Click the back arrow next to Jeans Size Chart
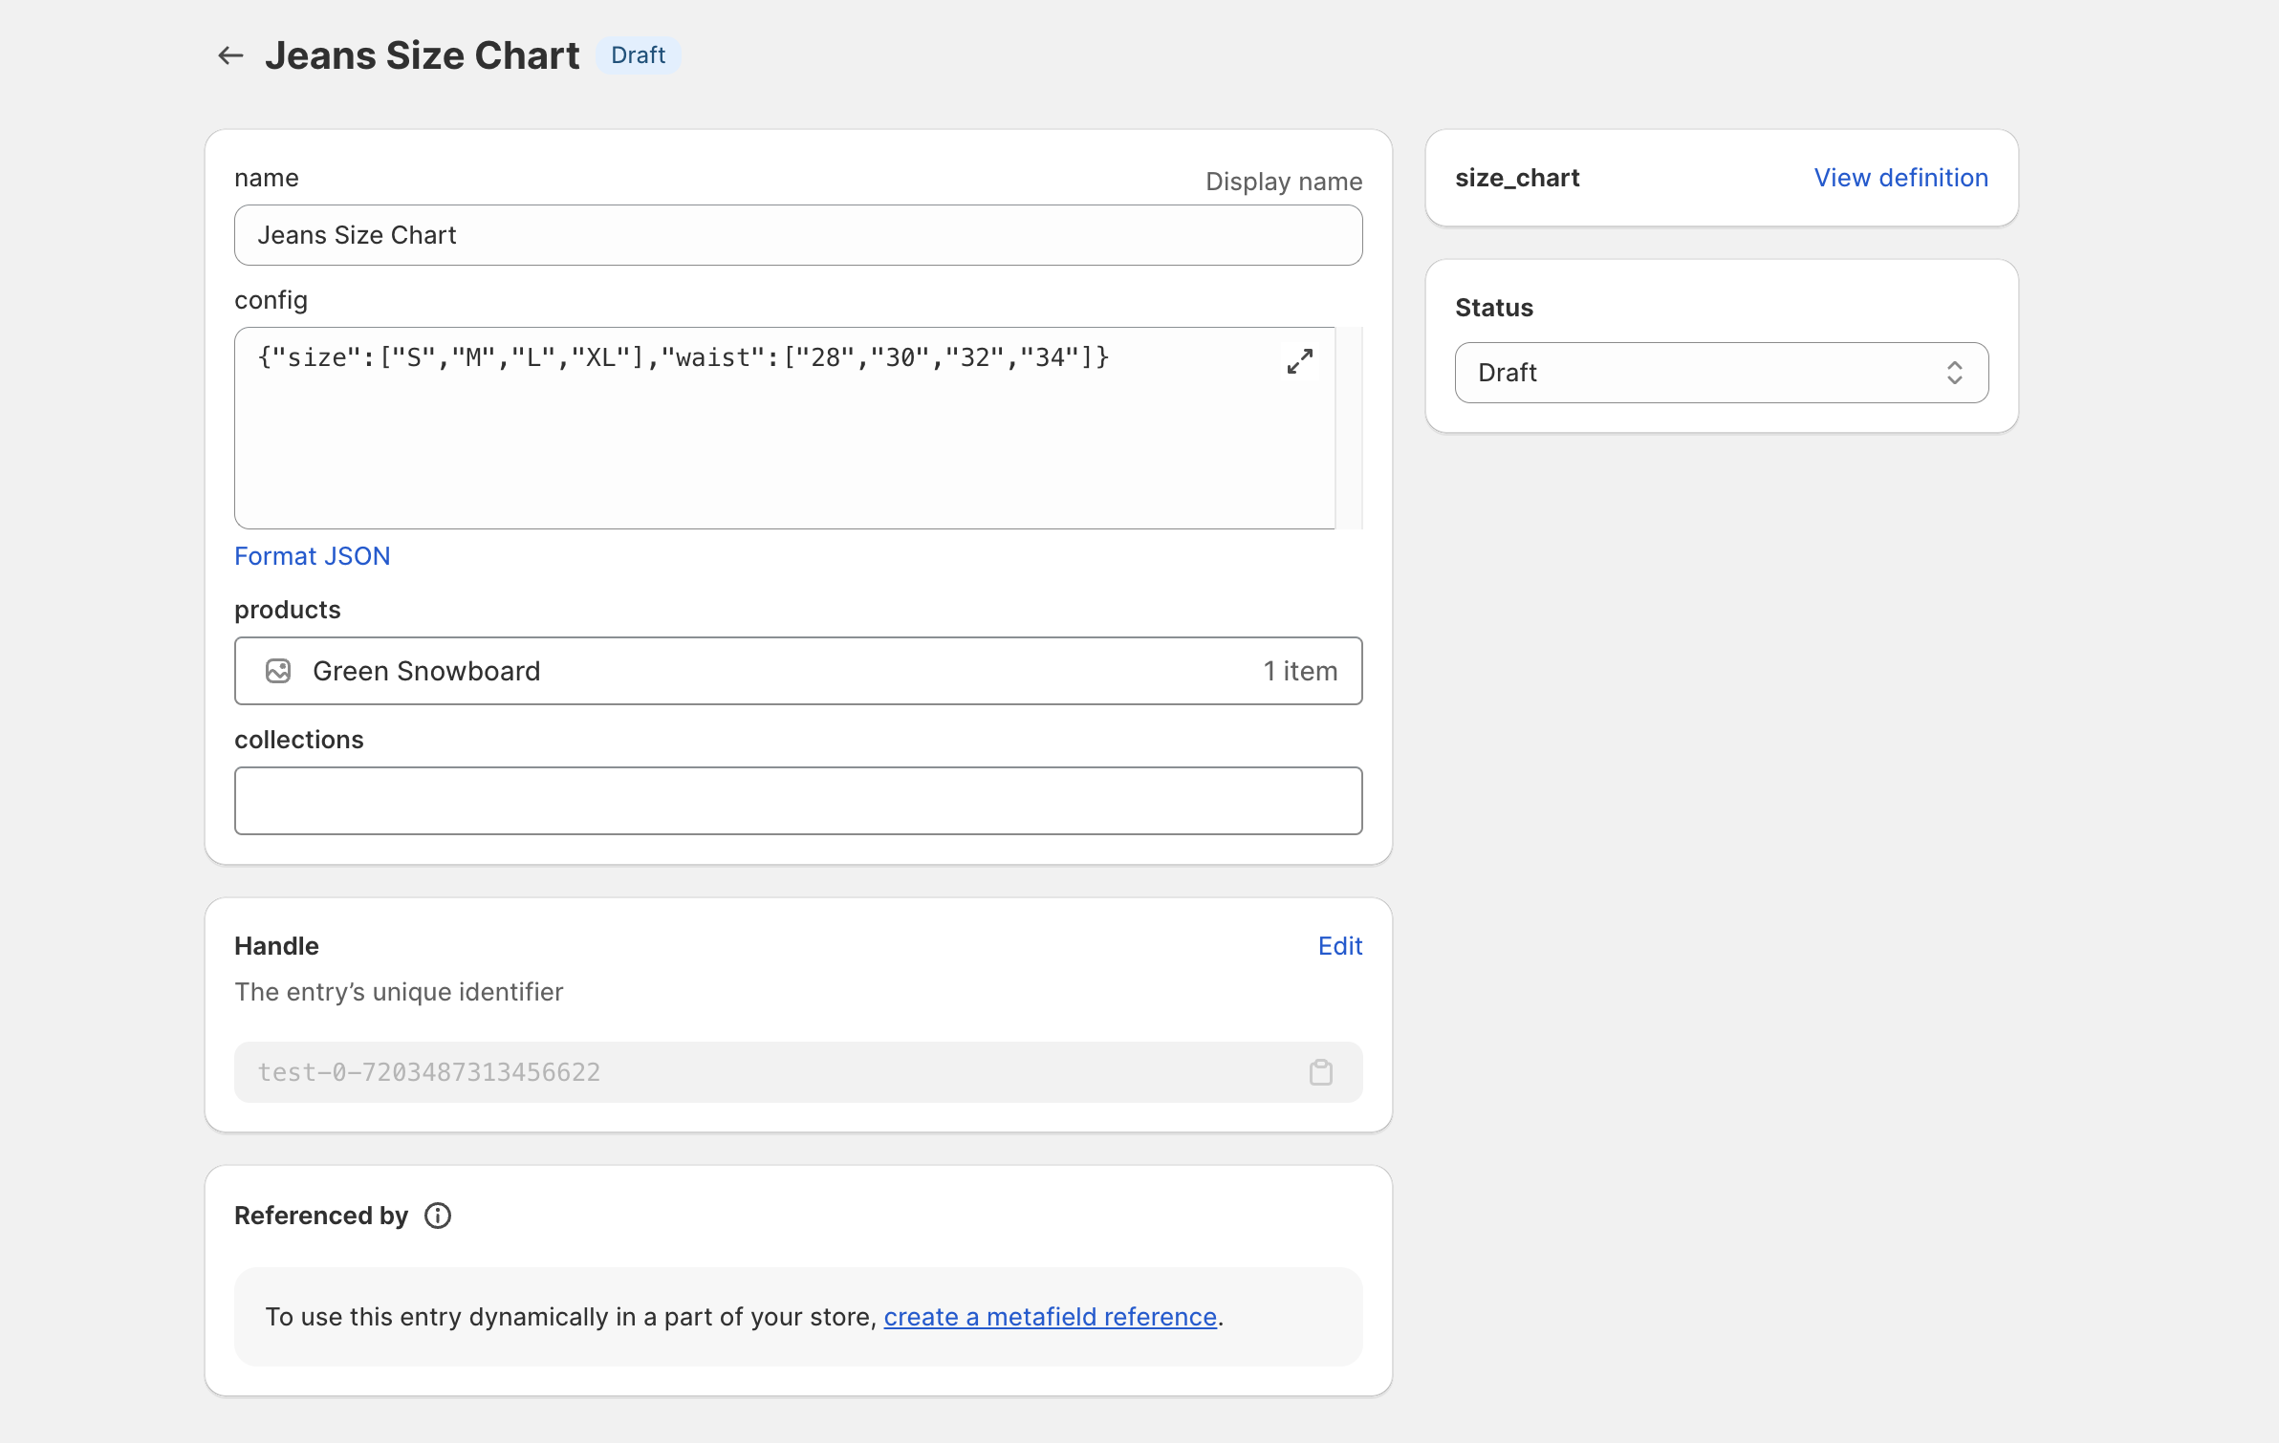This screenshot has width=2279, height=1443. tap(230, 55)
